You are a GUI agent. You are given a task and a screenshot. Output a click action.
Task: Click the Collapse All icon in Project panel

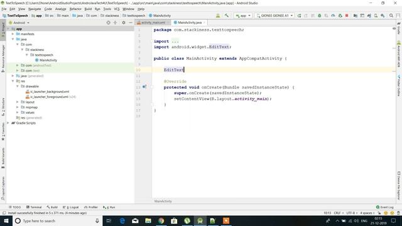pos(115,23)
